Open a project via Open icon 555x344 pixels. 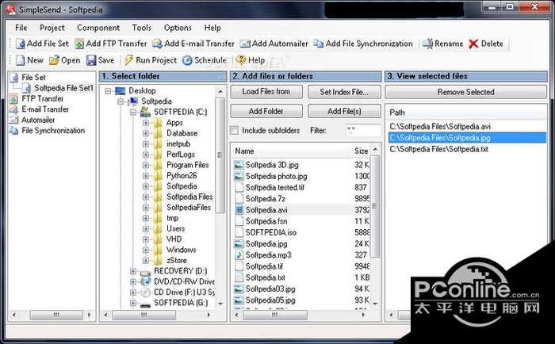tap(54, 60)
